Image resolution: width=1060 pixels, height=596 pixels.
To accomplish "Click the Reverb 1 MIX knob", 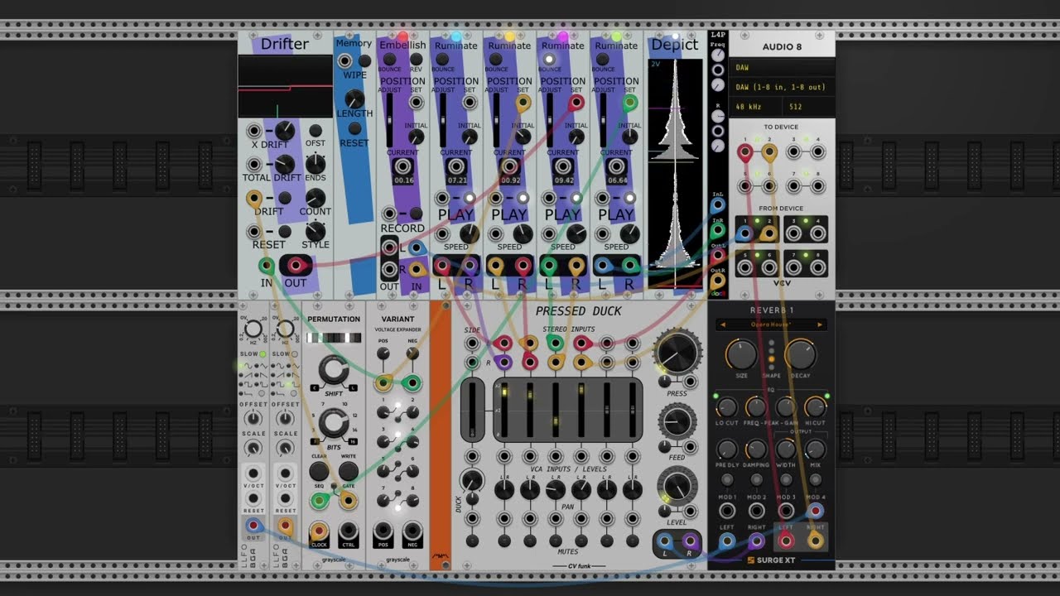I will (815, 449).
